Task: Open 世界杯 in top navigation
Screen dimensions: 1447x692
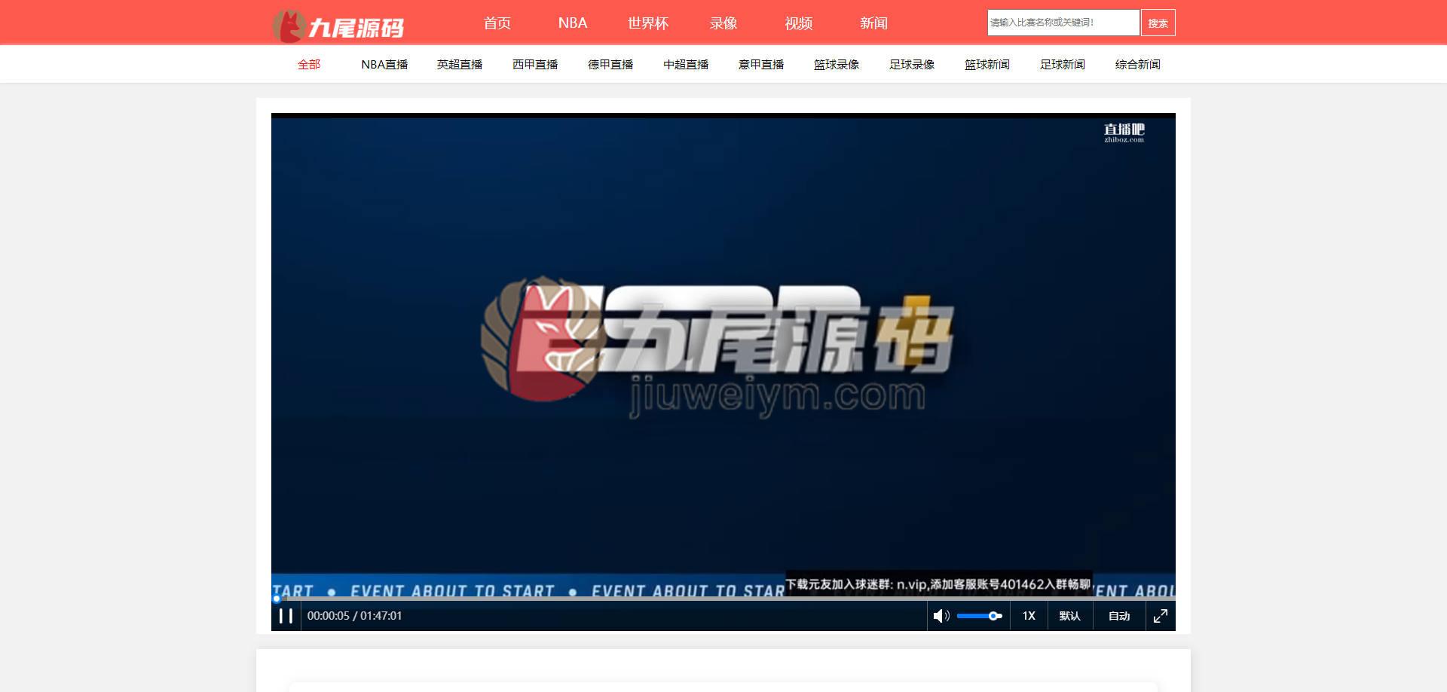Action: click(648, 23)
